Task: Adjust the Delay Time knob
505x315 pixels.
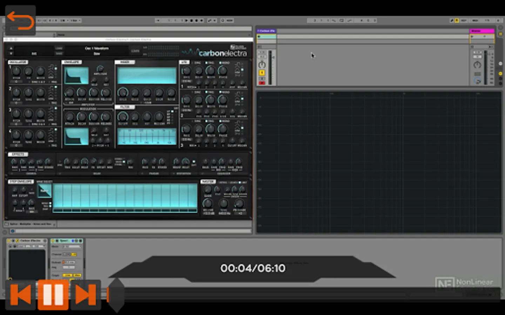Action: [67, 162]
